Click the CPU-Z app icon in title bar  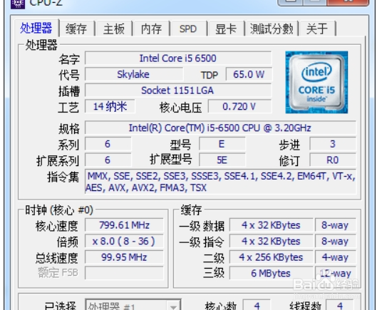(18, 4)
